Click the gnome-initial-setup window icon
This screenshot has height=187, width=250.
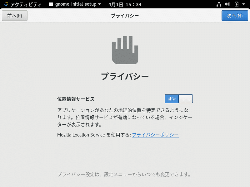[x=51, y=4]
